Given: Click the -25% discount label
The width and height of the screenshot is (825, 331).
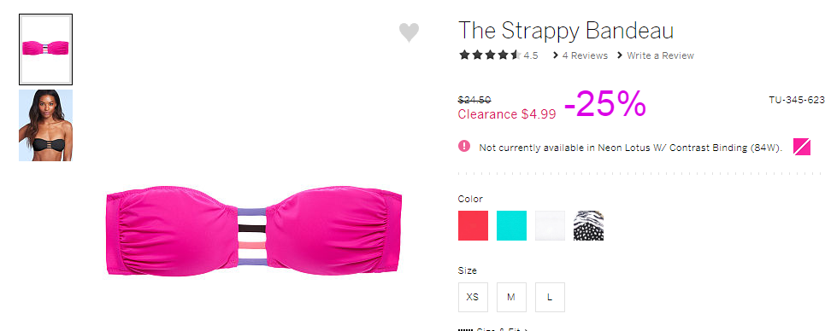Looking at the screenshot, I should 605,103.
